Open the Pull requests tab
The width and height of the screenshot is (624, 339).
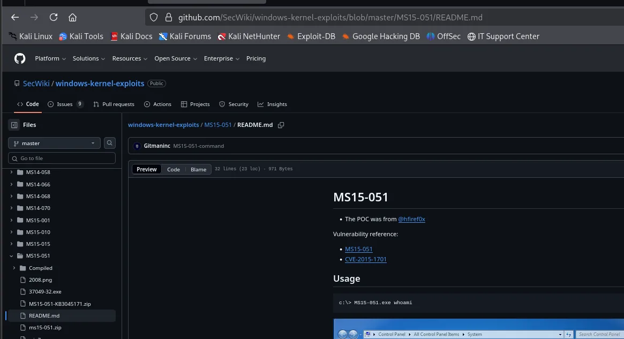tap(114, 104)
